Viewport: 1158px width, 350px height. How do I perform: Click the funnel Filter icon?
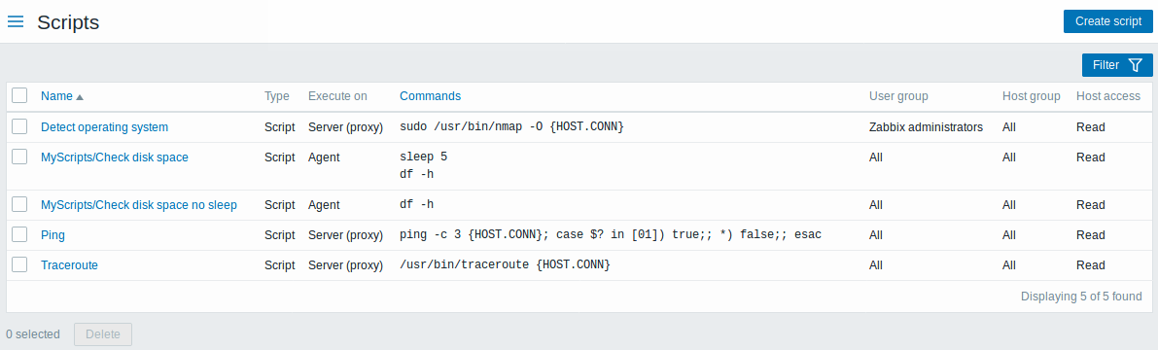click(1136, 65)
